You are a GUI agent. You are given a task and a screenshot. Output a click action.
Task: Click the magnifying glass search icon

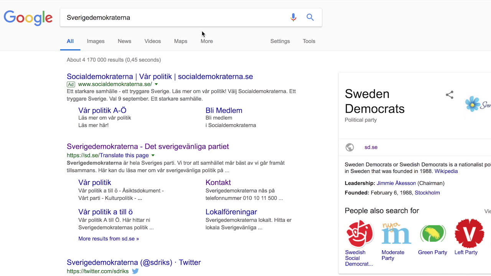[x=310, y=17]
